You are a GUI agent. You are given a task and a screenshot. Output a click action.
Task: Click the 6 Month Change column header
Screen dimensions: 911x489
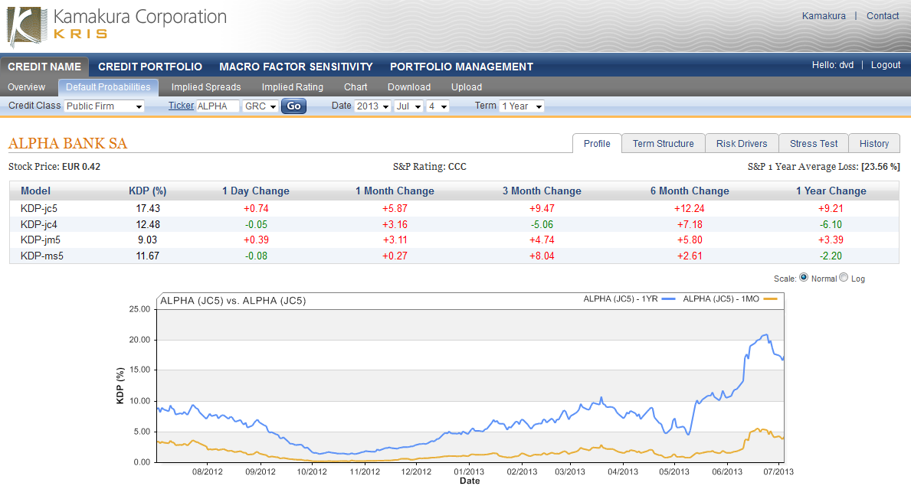pos(690,191)
